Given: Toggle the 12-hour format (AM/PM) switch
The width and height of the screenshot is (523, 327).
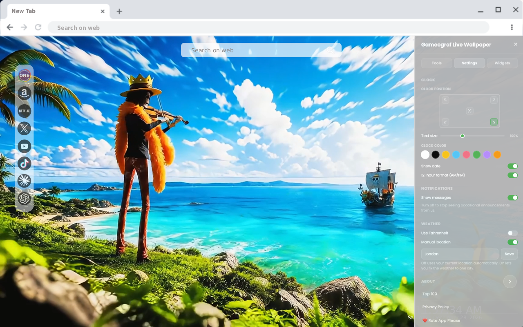Looking at the screenshot, I should click(x=512, y=175).
